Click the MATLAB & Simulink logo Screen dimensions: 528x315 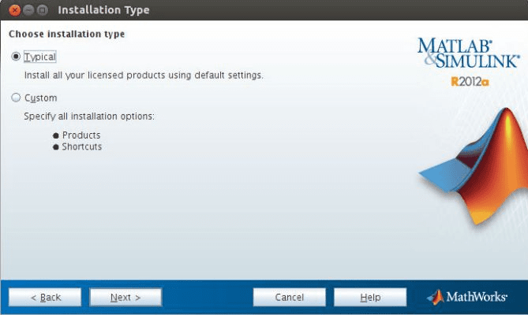467,53
